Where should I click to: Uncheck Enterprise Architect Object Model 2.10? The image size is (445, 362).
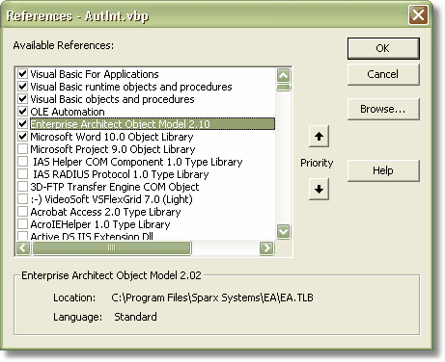click(22, 124)
